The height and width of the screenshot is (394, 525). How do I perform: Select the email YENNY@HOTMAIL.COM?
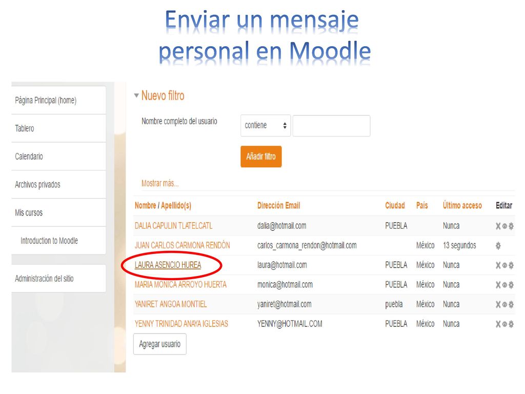(x=290, y=324)
